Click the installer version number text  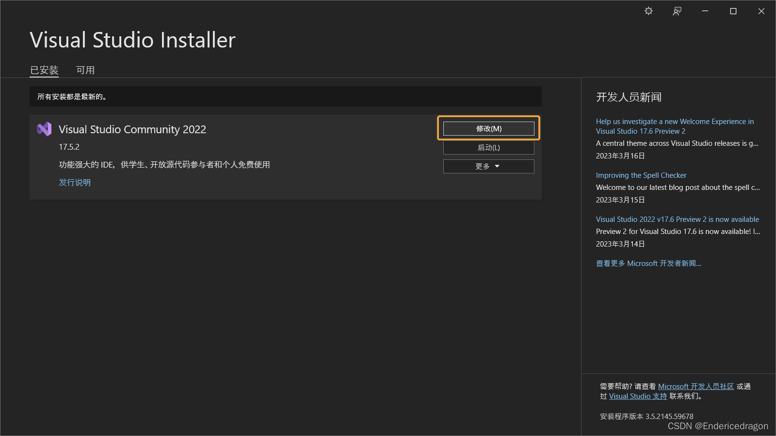[645, 416]
